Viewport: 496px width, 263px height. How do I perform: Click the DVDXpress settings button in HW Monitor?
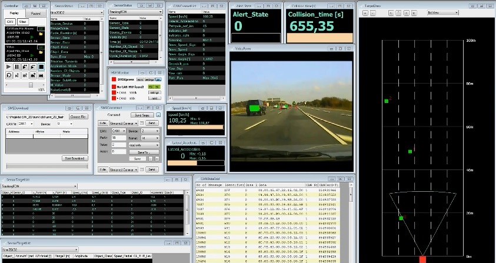coord(149,79)
